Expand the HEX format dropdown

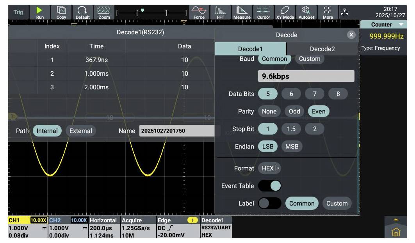point(269,168)
